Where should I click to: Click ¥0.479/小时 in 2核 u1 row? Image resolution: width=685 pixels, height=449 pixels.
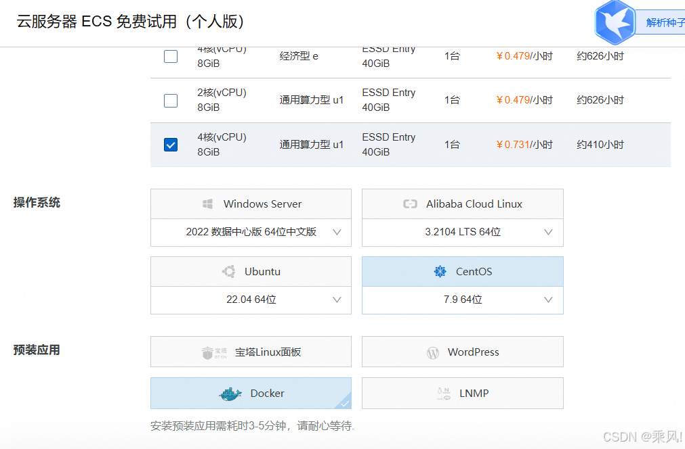(x=524, y=100)
